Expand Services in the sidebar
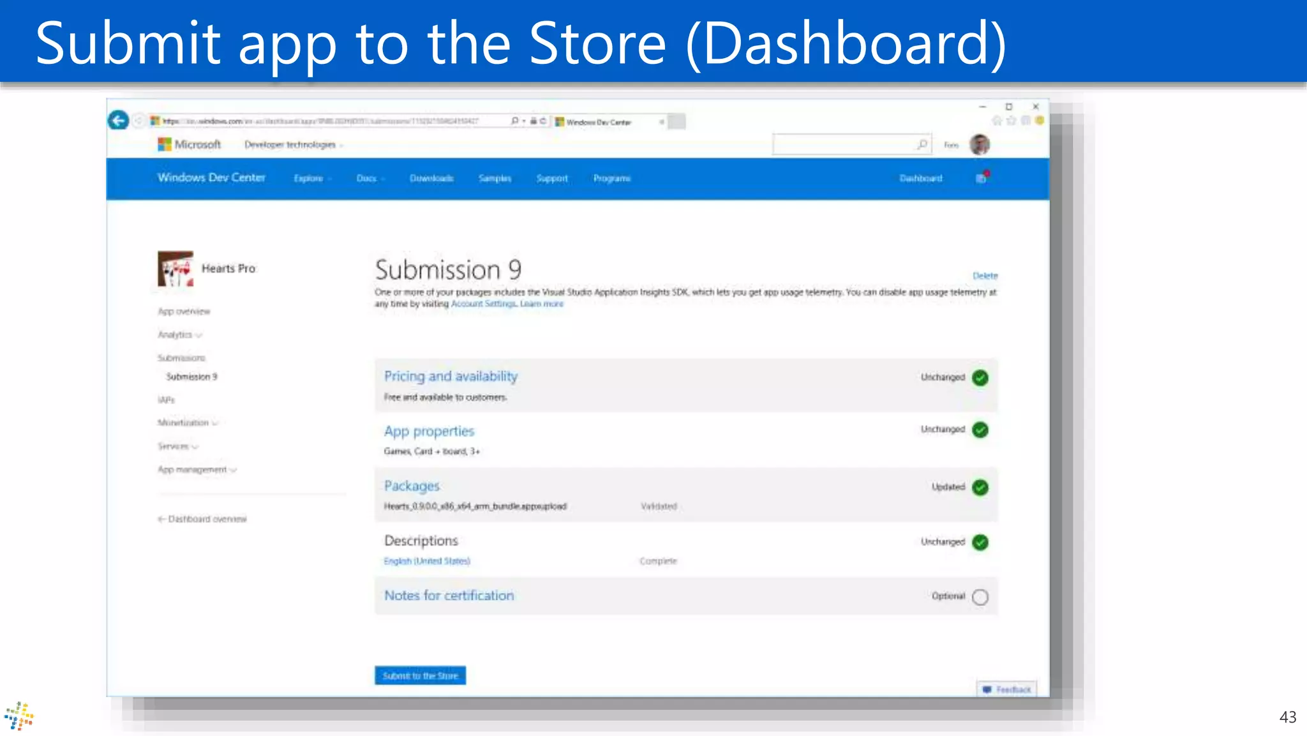The width and height of the screenshot is (1307, 736). (177, 446)
